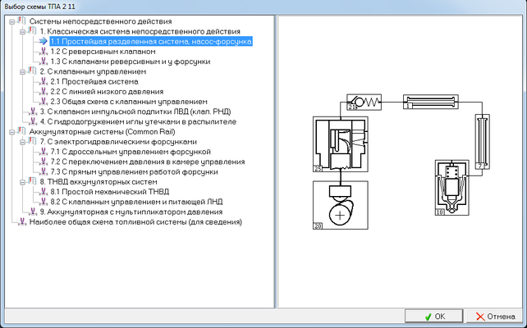Screen dimensions: 527x328
Task: Click pump section element 25 in diagram
Action: tap(341, 144)
